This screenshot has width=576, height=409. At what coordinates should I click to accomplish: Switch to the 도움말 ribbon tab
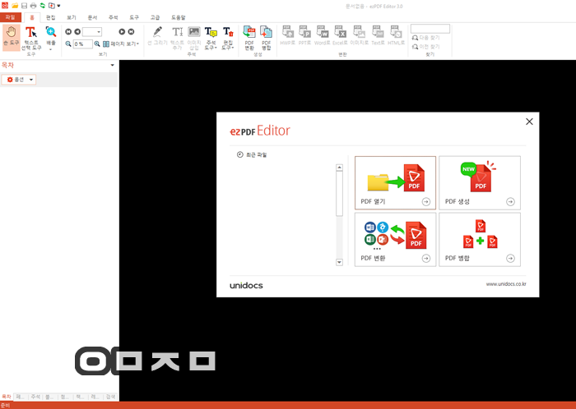click(179, 17)
